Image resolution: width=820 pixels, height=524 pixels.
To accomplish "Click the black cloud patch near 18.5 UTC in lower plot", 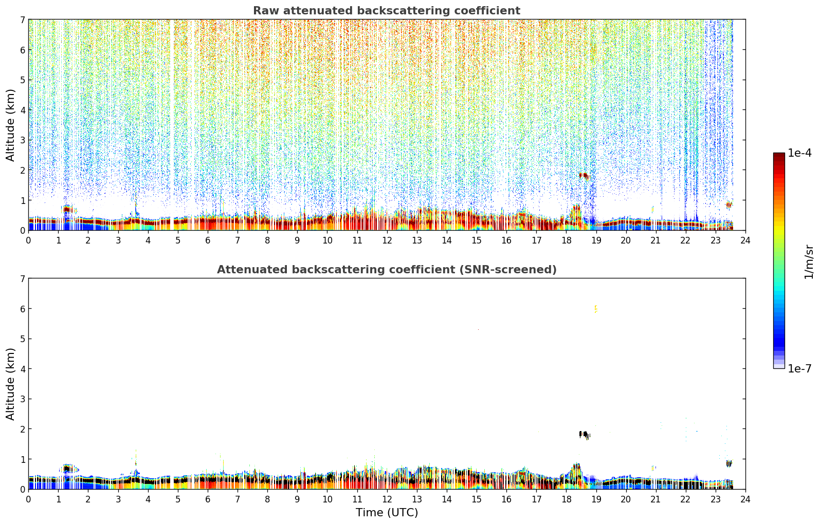I will coord(585,435).
